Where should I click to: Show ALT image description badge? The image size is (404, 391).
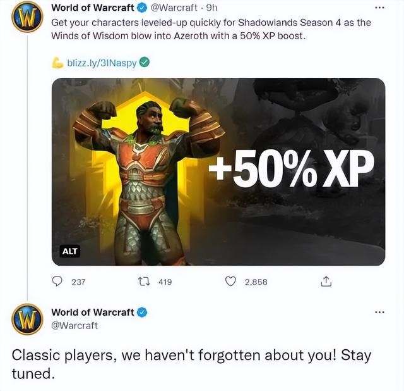tap(69, 251)
